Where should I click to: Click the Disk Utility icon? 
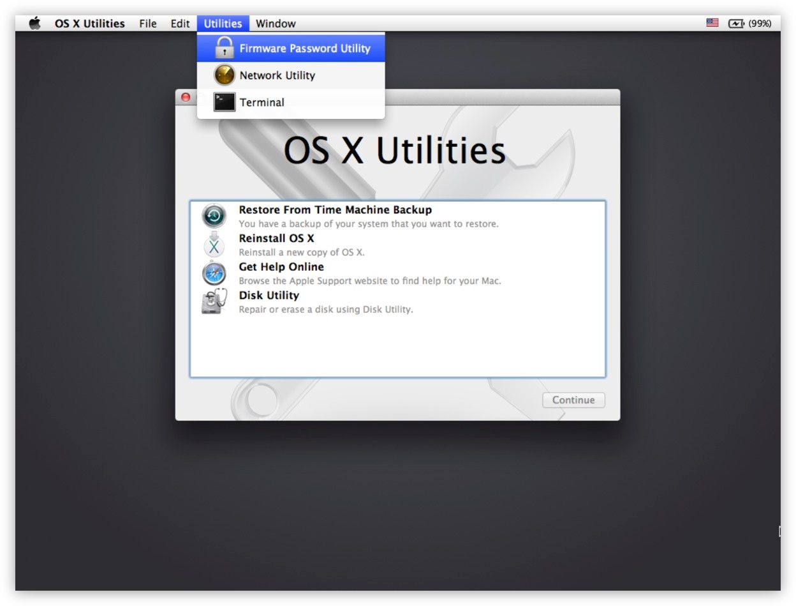tap(214, 301)
